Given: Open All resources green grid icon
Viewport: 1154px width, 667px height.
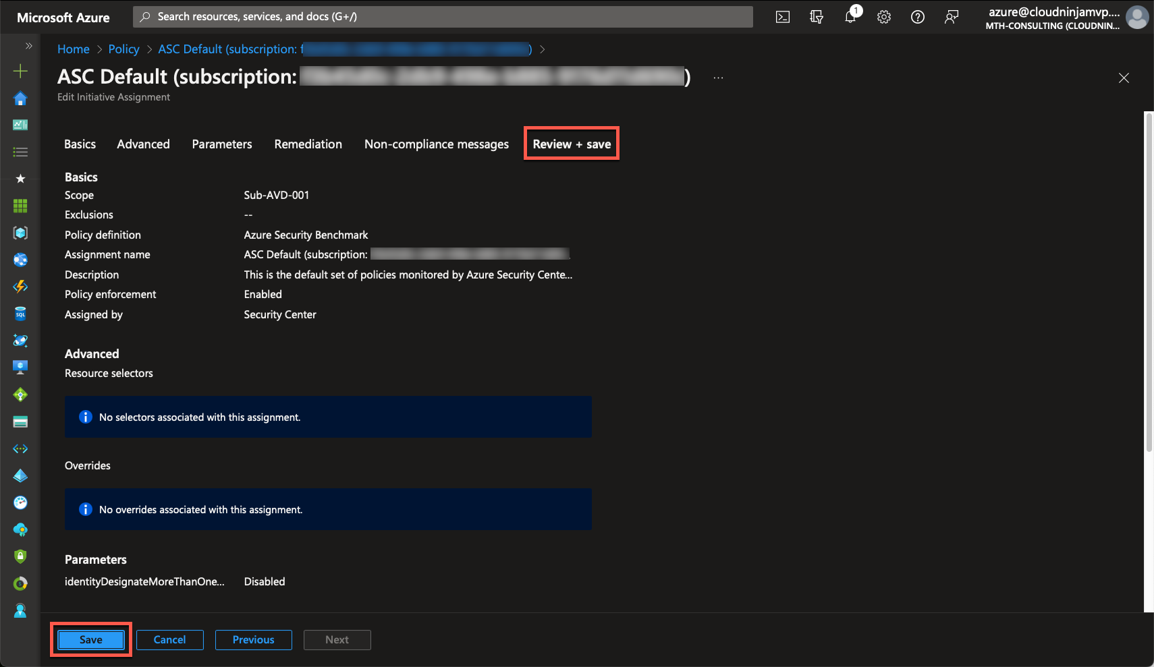Looking at the screenshot, I should pyautogui.click(x=20, y=206).
